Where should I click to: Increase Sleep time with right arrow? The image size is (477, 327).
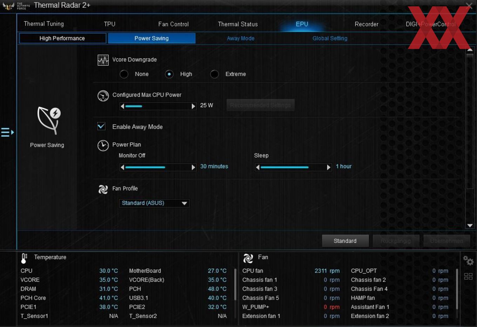pyautogui.click(x=329, y=167)
